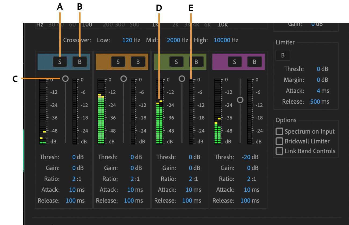Bypass the second (orange) band

click(x=137, y=61)
